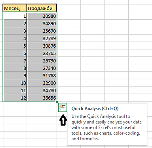Select the month cell containing 1
Screen dimensions: 152x148
pyautogui.click(x=15, y=16)
